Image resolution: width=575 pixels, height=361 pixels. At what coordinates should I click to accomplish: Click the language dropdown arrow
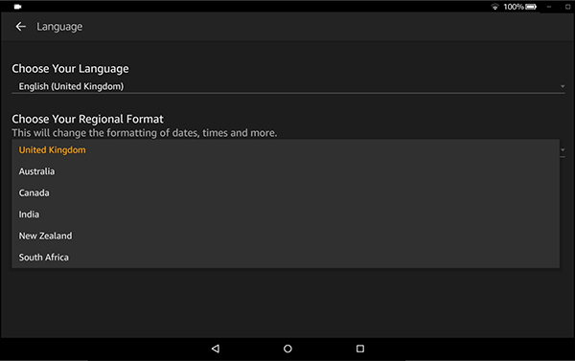tap(563, 86)
